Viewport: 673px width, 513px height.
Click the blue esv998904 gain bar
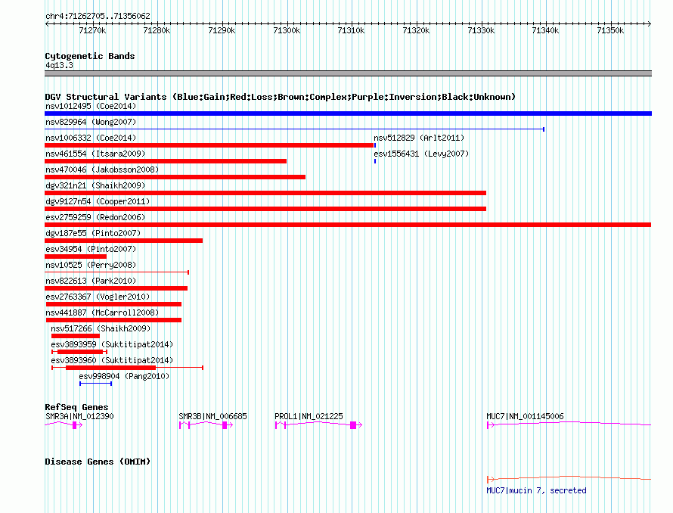[x=96, y=384]
